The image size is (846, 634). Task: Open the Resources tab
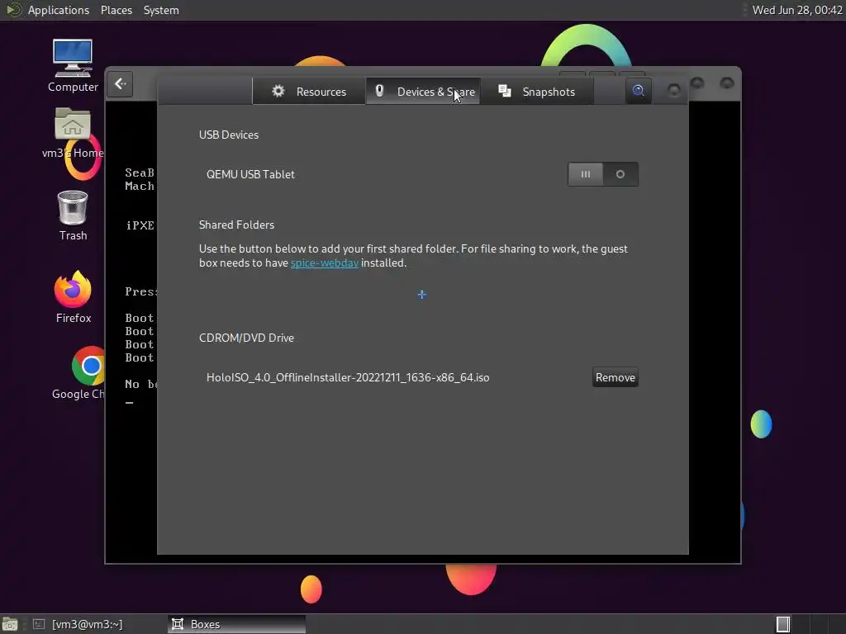pos(309,91)
